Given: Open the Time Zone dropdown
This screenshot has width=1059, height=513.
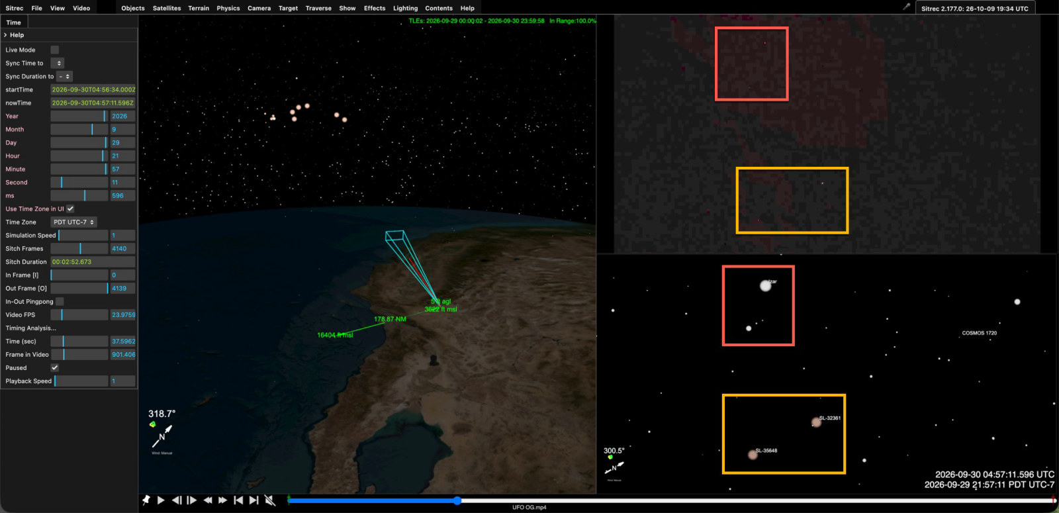Looking at the screenshot, I should coord(74,222).
